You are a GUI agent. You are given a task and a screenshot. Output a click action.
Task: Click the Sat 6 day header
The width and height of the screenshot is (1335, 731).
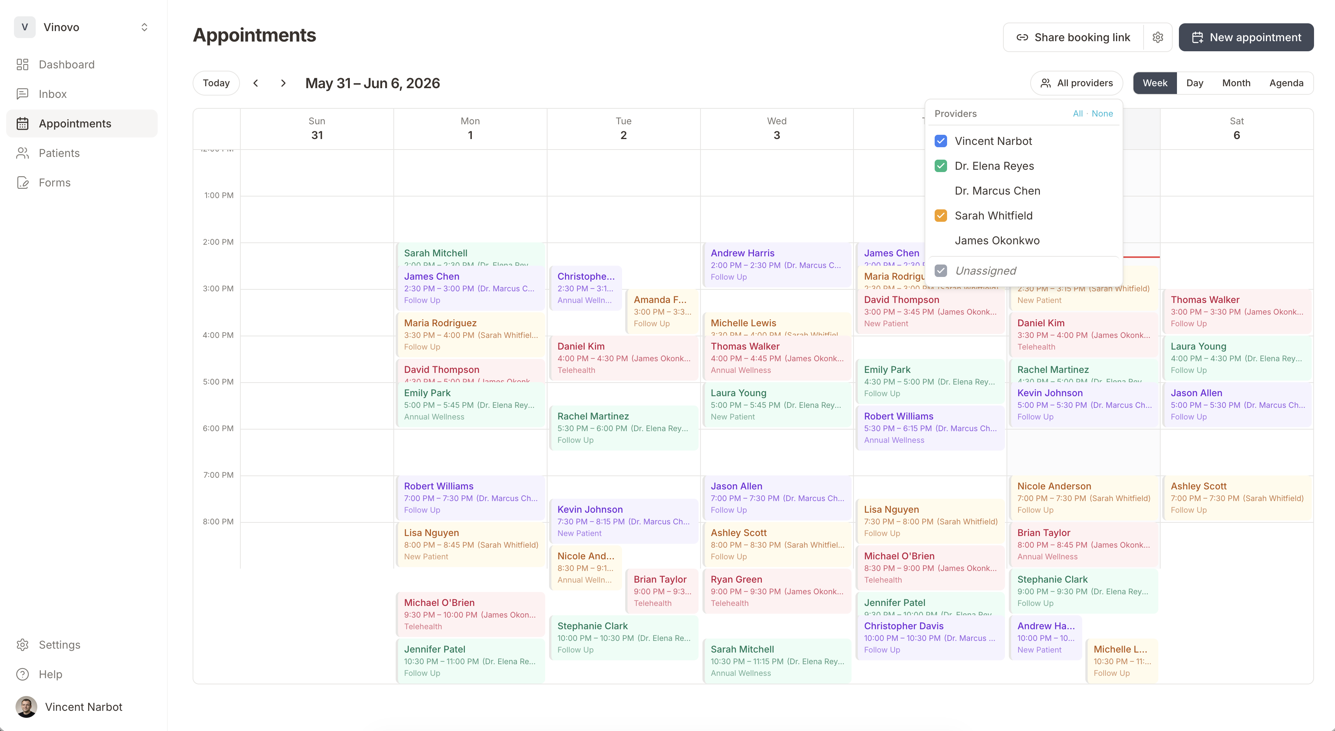tap(1236, 129)
